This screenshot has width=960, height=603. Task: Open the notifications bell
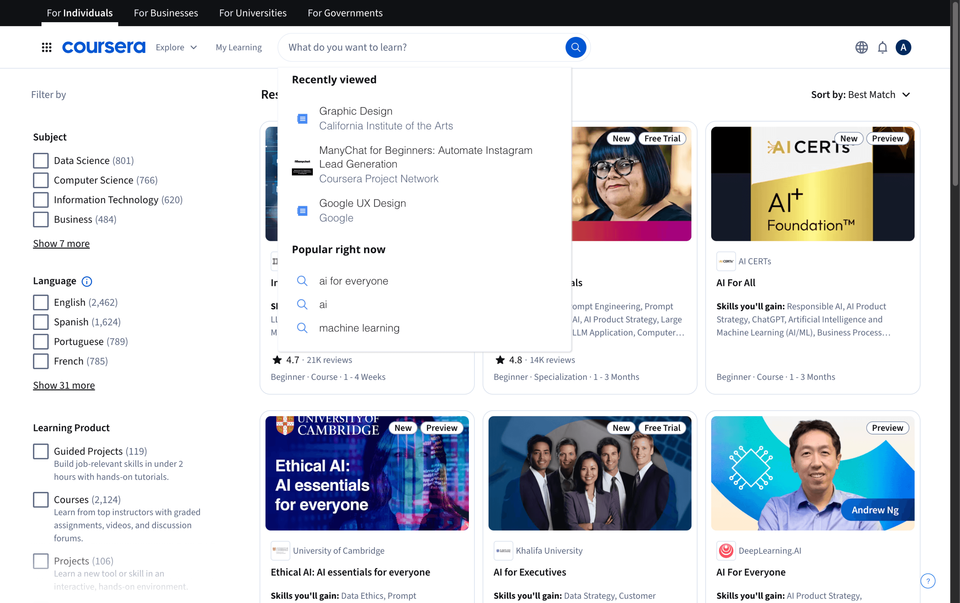tap(882, 47)
